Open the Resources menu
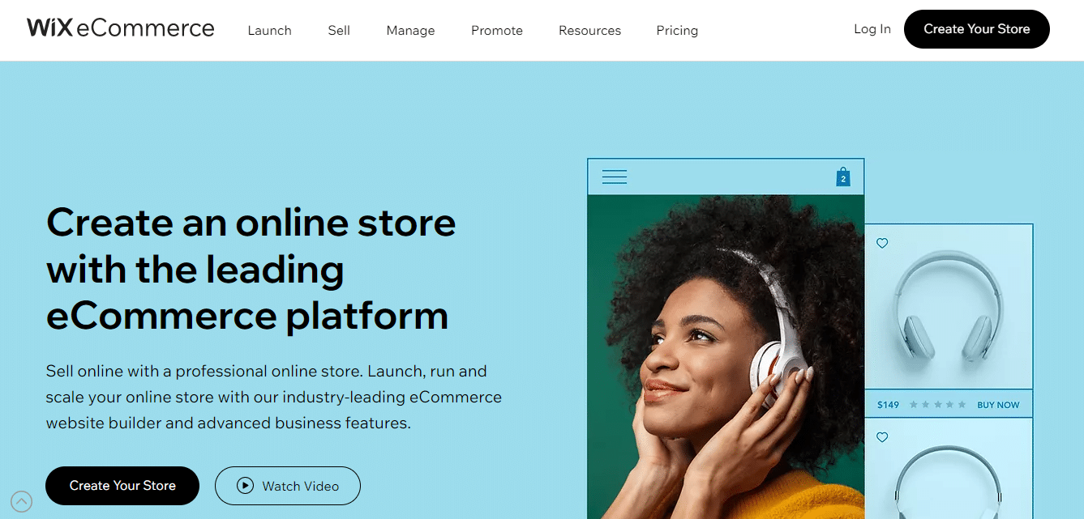This screenshot has height=519, width=1084. [589, 31]
